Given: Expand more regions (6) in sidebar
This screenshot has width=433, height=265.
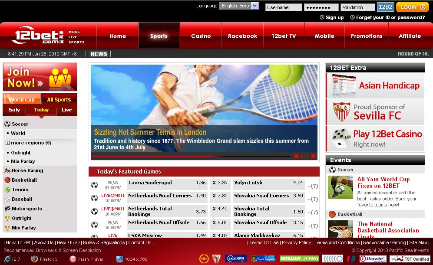Looking at the screenshot, I should 7,143.
